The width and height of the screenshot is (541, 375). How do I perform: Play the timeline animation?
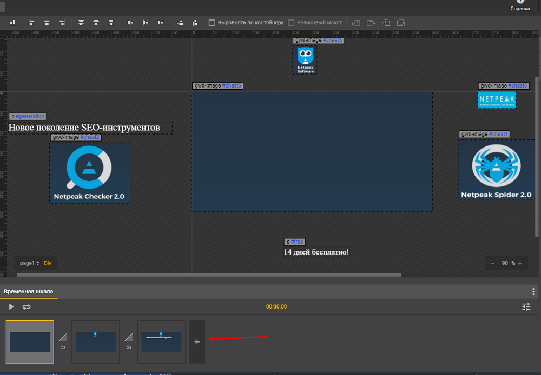pos(11,306)
